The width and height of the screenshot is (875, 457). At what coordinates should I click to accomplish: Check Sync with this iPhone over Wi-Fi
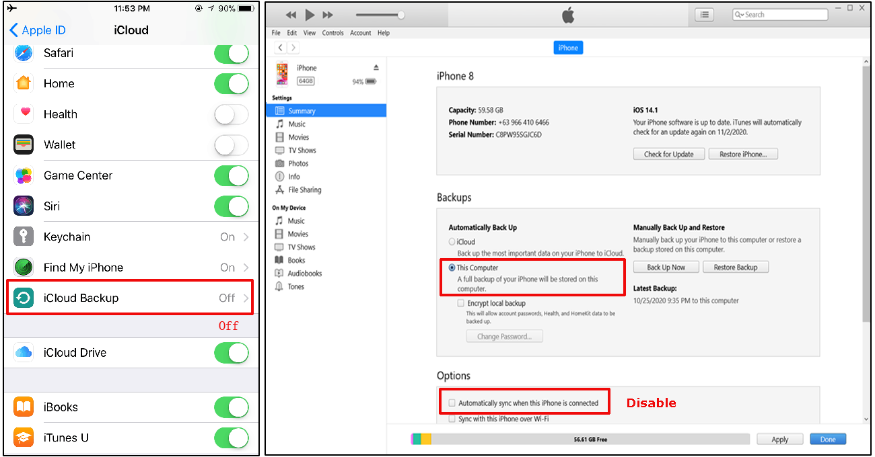click(x=452, y=419)
